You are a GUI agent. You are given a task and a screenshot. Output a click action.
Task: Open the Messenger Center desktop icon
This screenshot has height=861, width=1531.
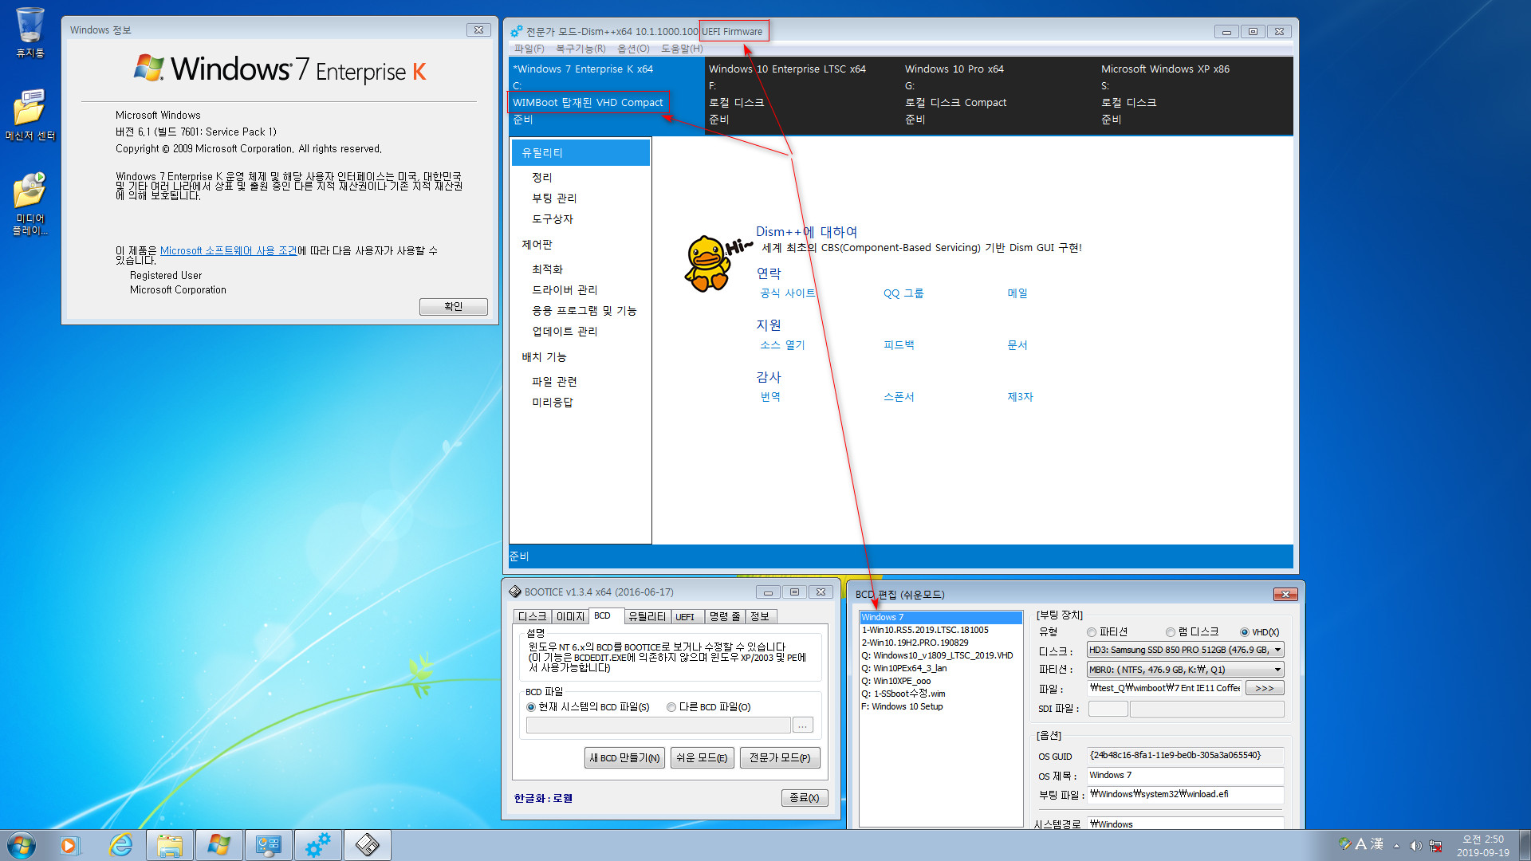(x=30, y=114)
